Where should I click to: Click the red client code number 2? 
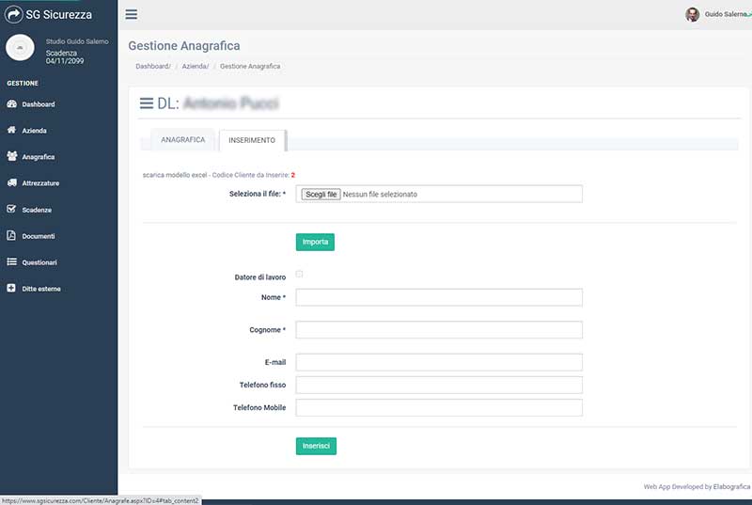(x=293, y=175)
